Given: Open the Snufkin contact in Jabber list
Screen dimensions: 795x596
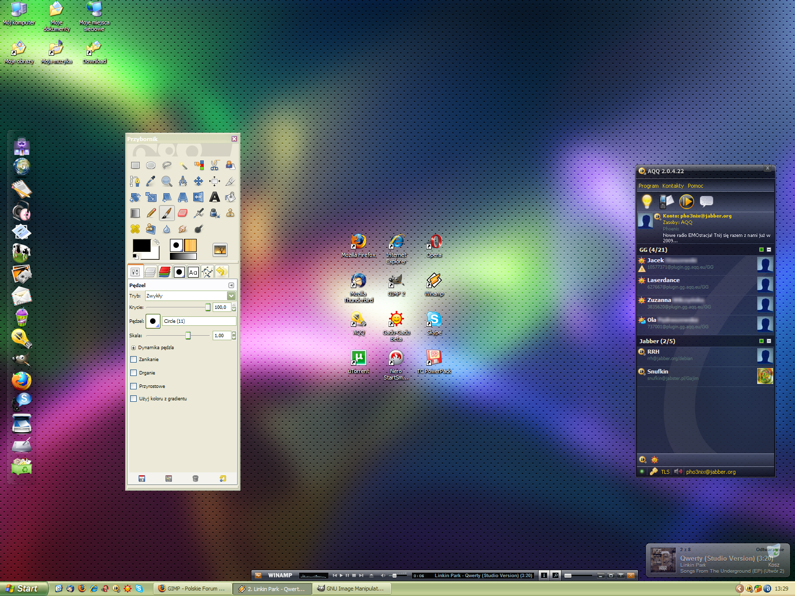Looking at the screenshot, I should tap(657, 372).
